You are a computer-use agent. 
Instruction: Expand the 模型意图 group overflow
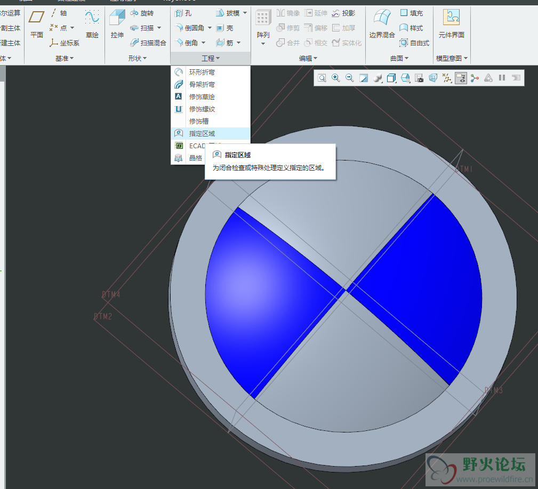click(452, 58)
